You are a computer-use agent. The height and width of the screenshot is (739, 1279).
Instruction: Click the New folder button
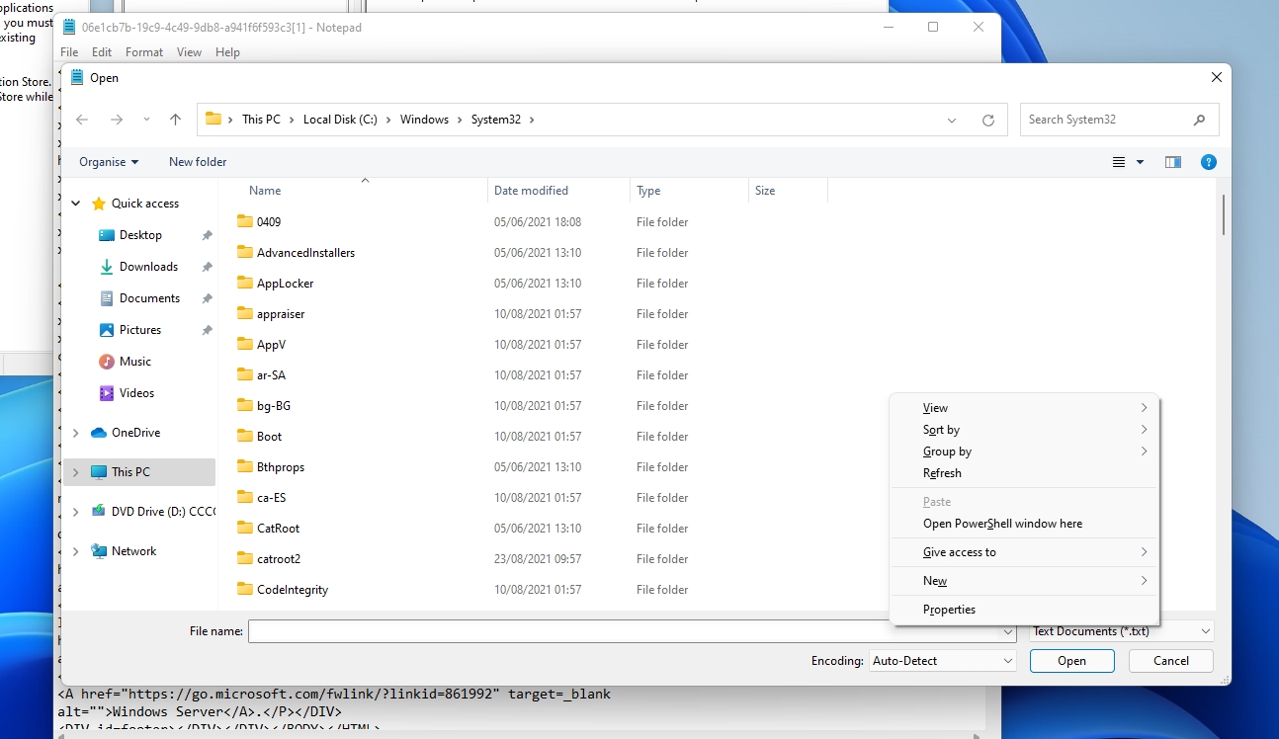tap(198, 162)
